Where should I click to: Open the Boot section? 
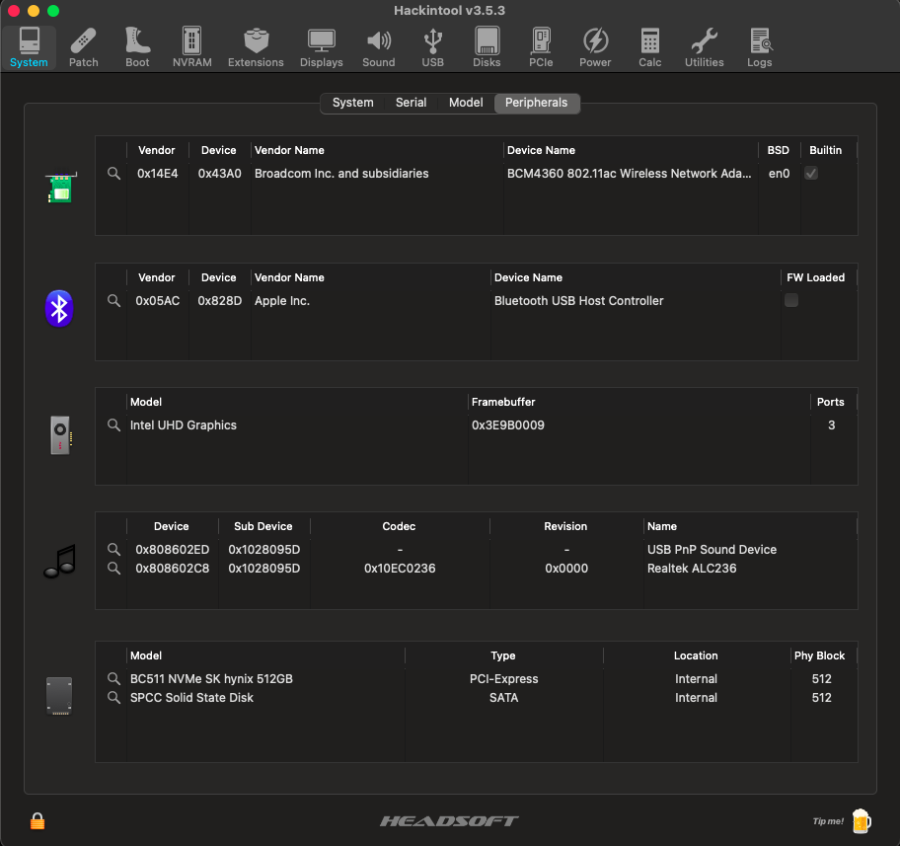coord(137,47)
